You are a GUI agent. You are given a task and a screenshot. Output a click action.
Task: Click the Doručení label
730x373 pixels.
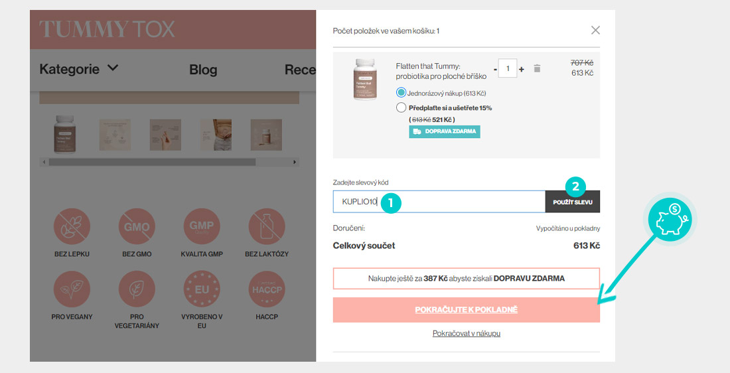(x=348, y=228)
